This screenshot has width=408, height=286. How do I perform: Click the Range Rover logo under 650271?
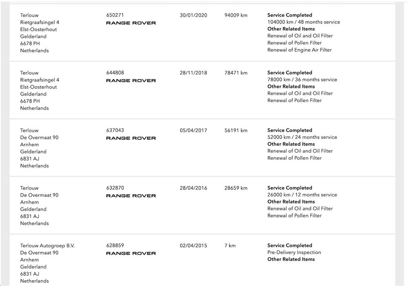click(131, 23)
